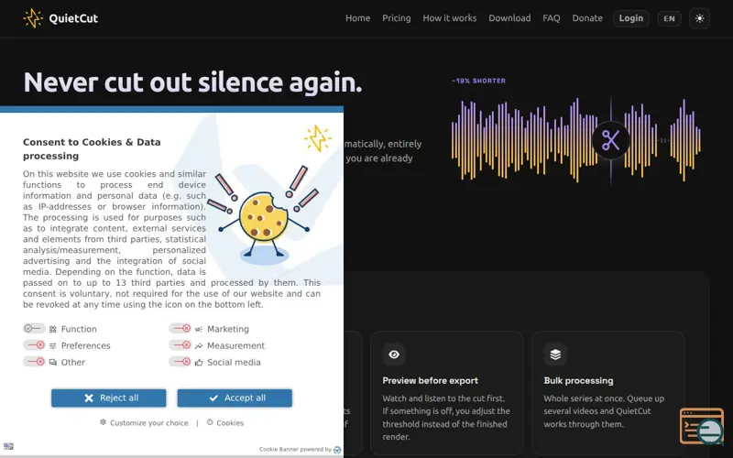
Task: Click the Preferences category label
Action: 85,346
